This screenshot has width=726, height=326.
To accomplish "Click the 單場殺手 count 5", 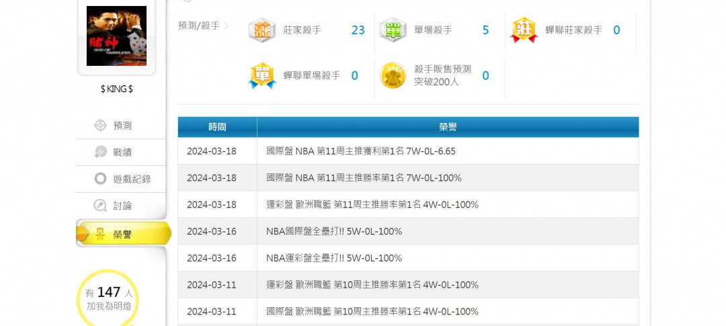I will click(485, 30).
